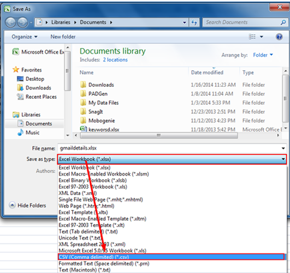This screenshot has height=273, width=290.
Task: Open Recent Places in sidebar
Action: click(37, 97)
